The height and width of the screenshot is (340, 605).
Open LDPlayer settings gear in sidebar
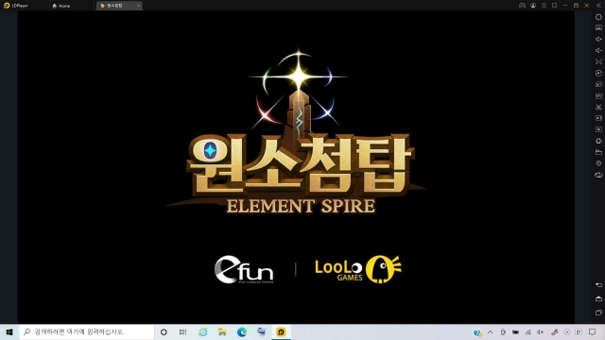tap(598, 17)
